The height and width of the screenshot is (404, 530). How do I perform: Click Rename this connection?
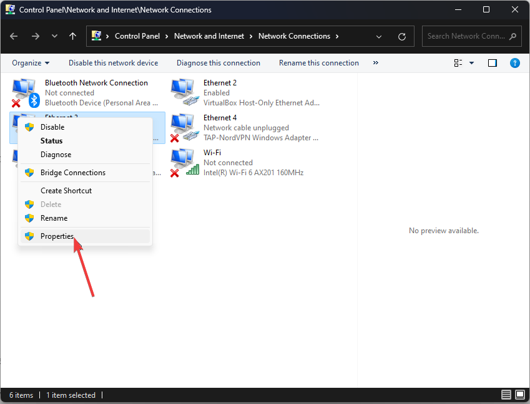(319, 63)
